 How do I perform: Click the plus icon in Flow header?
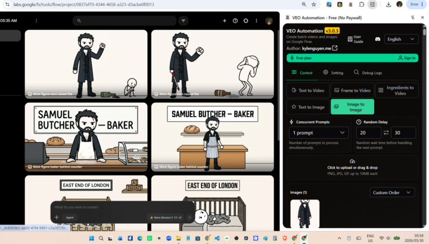point(225,21)
